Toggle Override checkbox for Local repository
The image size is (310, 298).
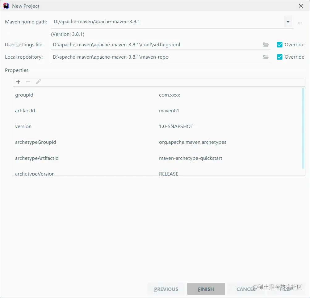[279, 57]
